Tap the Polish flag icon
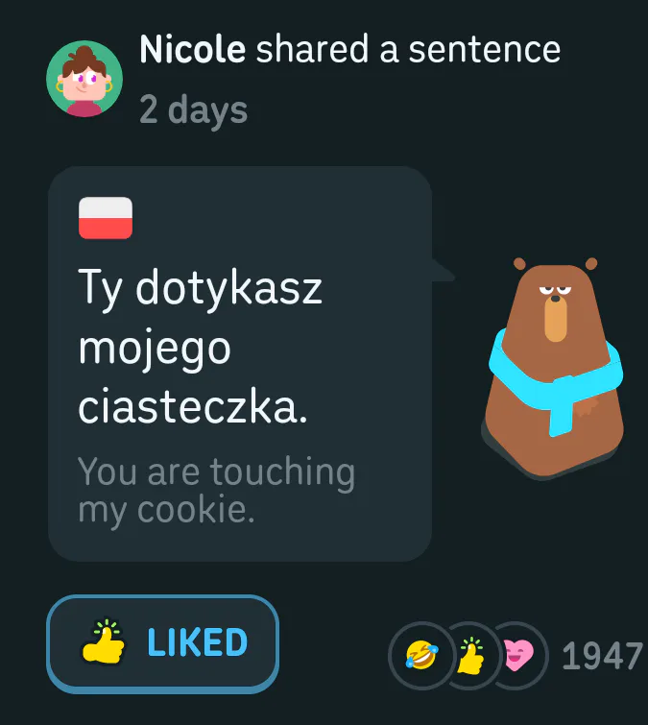The height and width of the screenshot is (725, 648). tap(106, 218)
